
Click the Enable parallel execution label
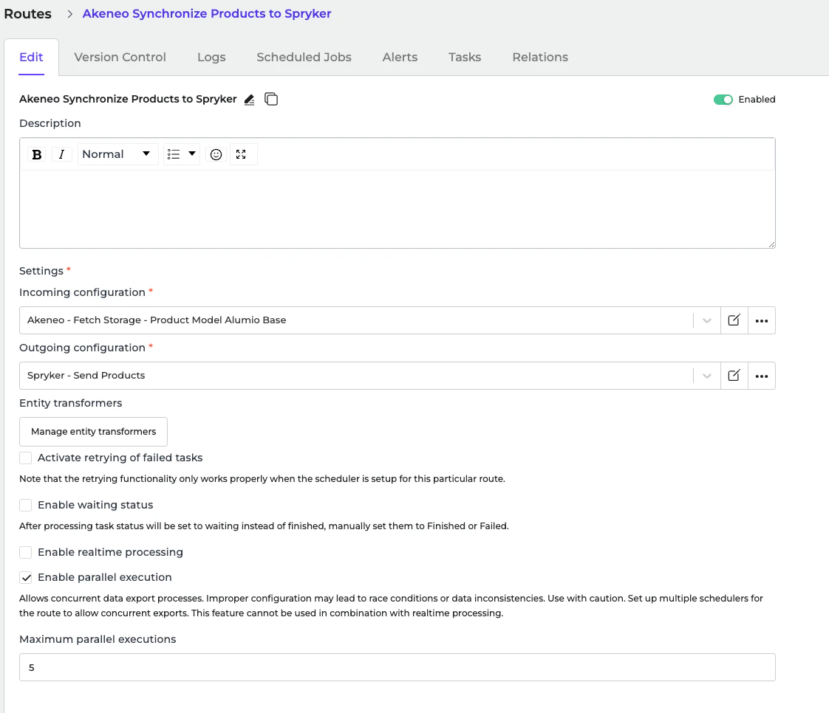(x=105, y=577)
